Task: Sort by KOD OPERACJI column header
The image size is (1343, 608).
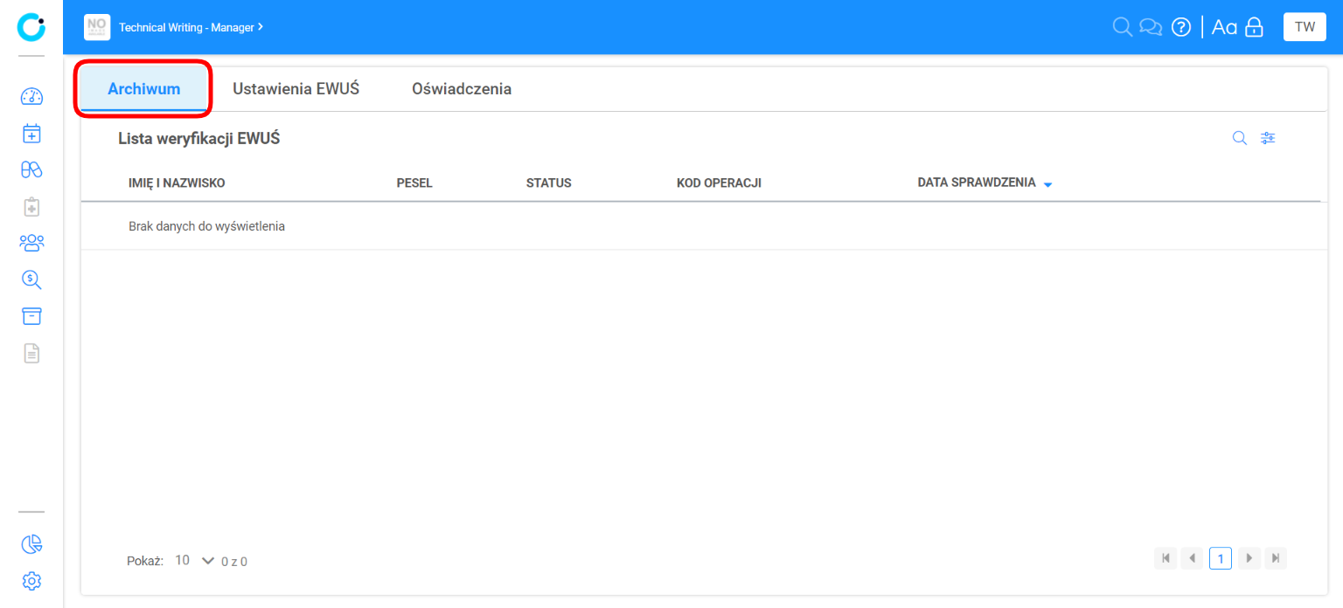Action: click(720, 183)
